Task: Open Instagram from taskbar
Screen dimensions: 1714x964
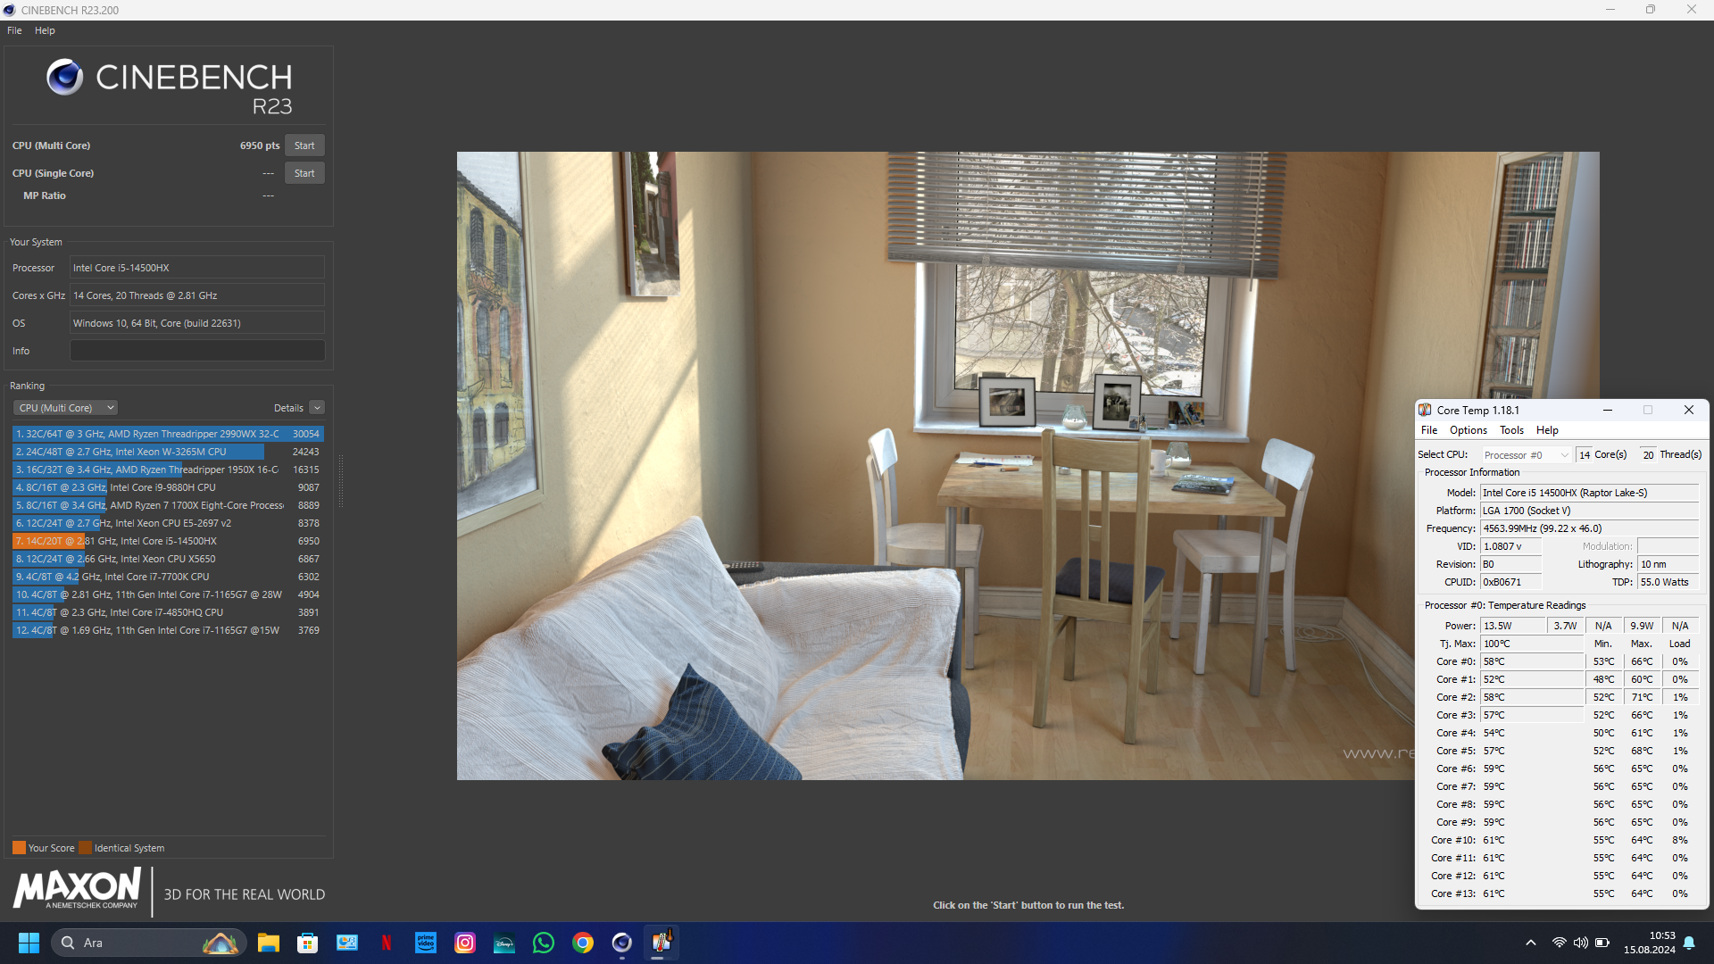Action: 465,943
